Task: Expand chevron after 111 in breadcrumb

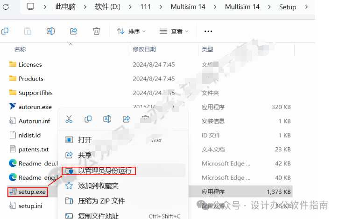Action: (161, 7)
